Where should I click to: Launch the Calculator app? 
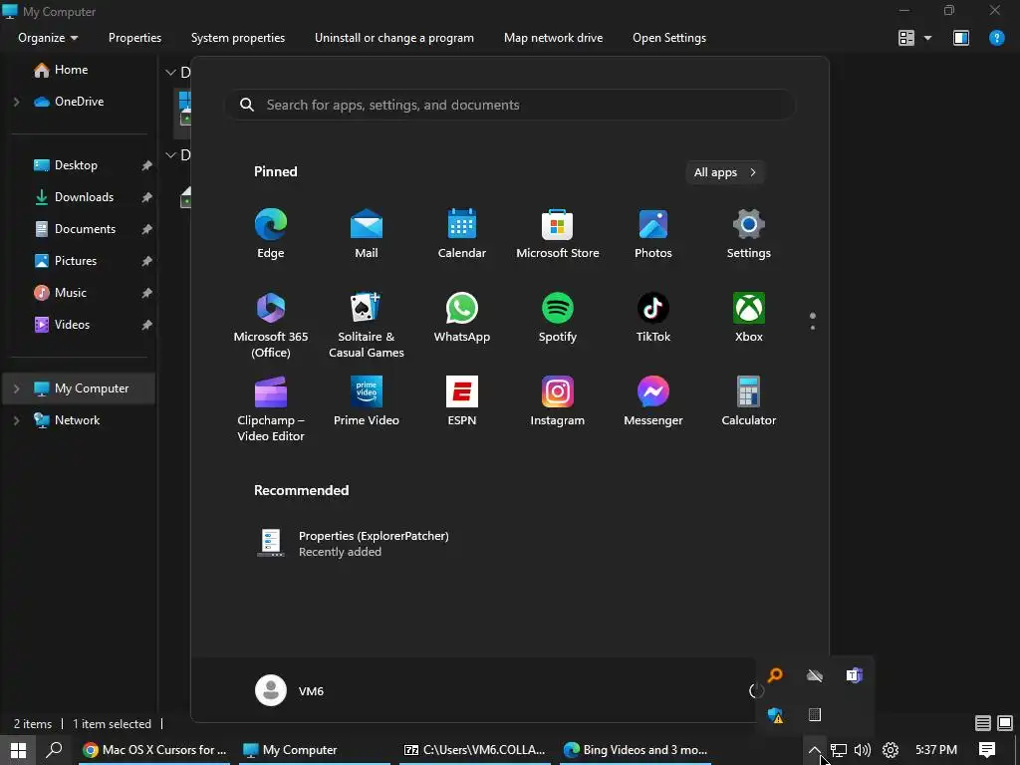tap(749, 401)
